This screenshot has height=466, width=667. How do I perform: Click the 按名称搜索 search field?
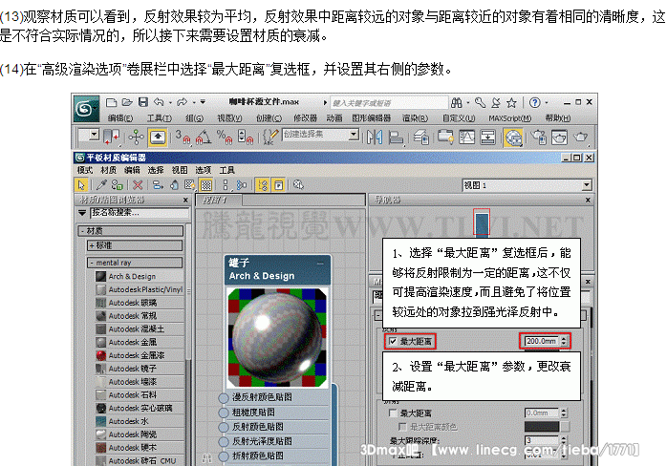[x=140, y=213]
